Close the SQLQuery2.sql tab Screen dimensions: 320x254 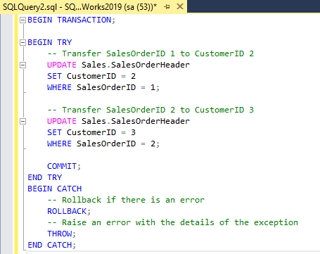[180, 6]
